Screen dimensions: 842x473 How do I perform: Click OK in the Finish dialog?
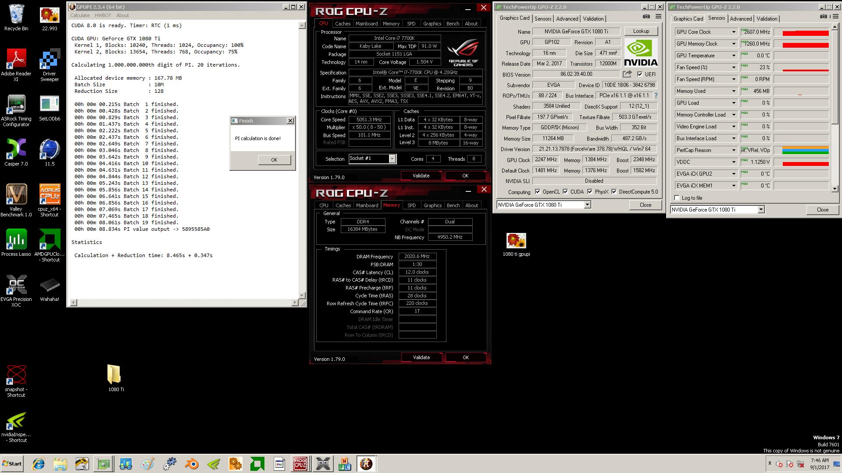(274, 160)
